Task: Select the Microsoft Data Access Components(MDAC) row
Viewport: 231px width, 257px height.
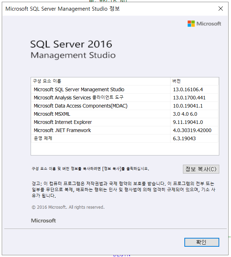Action: pos(125,106)
